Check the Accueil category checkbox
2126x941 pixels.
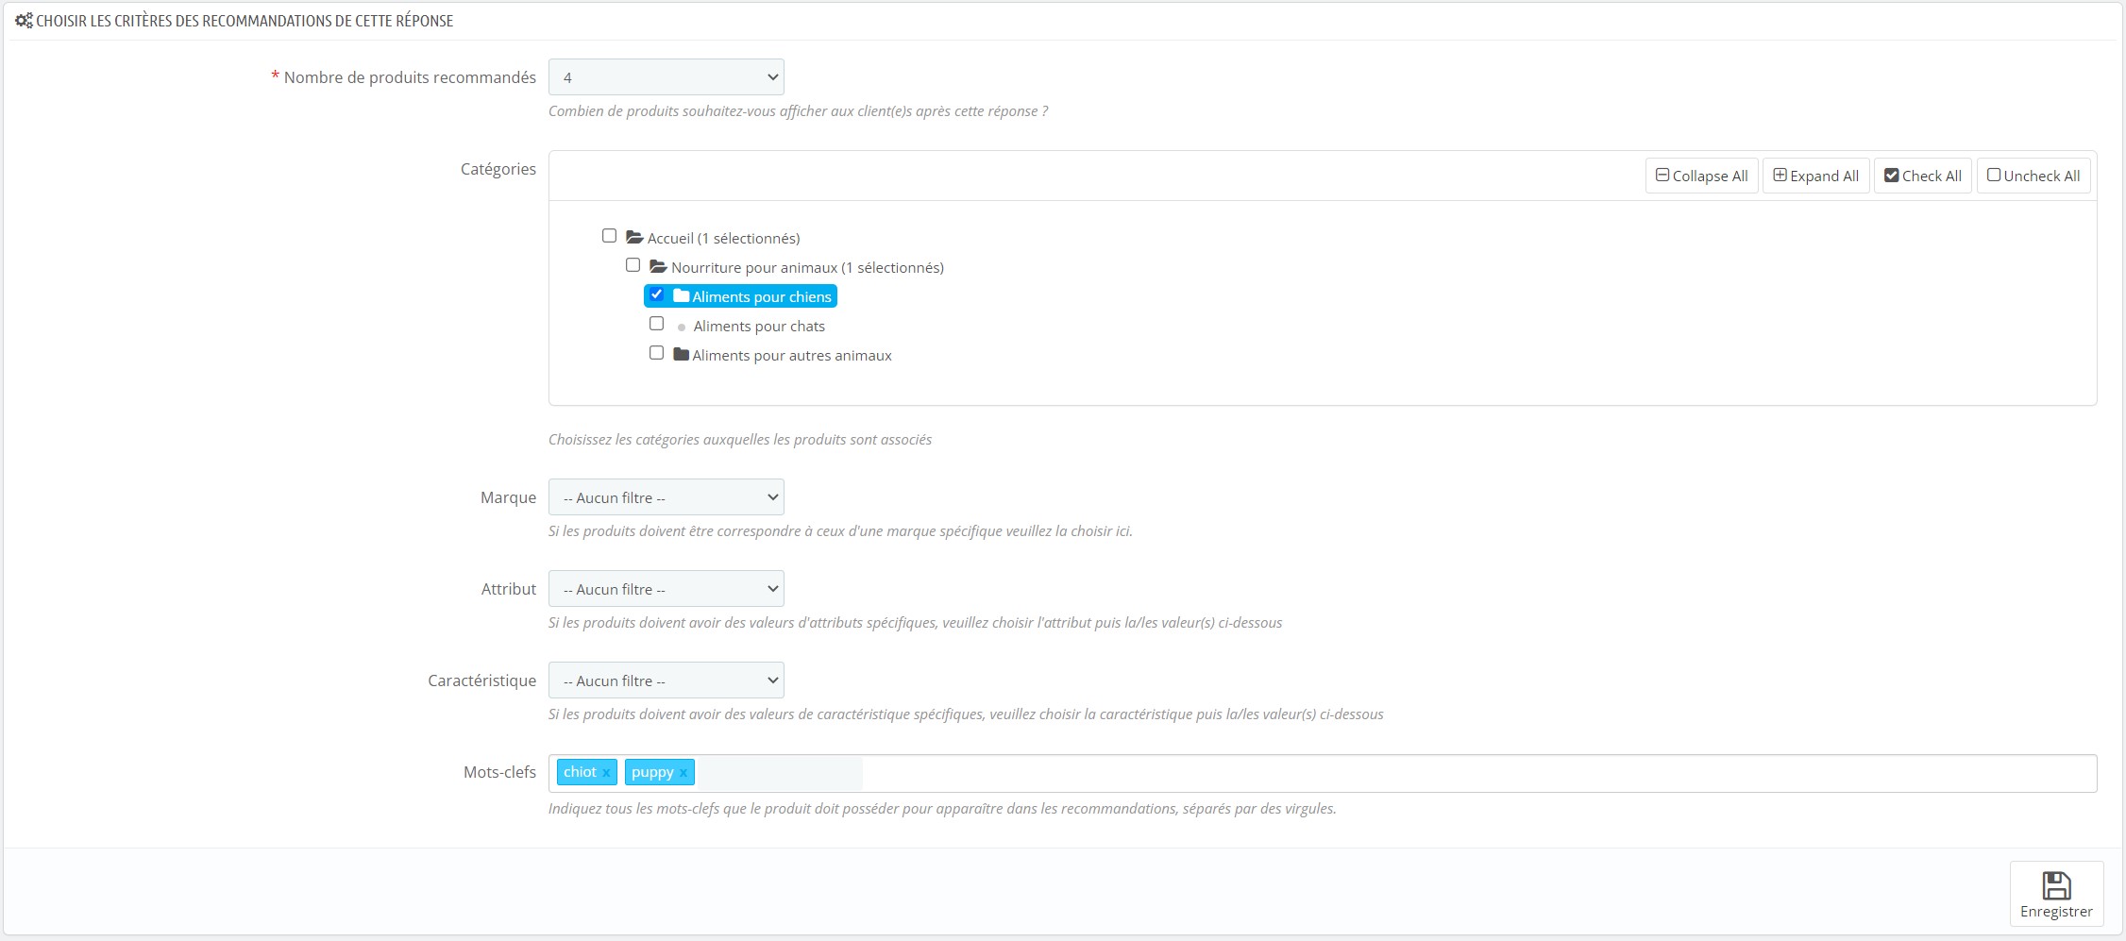609,235
